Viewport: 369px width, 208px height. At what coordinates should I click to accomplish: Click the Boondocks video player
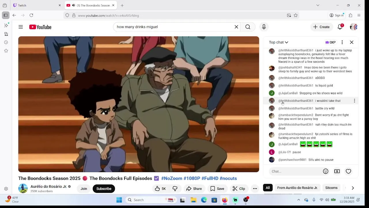tap(139, 104)
